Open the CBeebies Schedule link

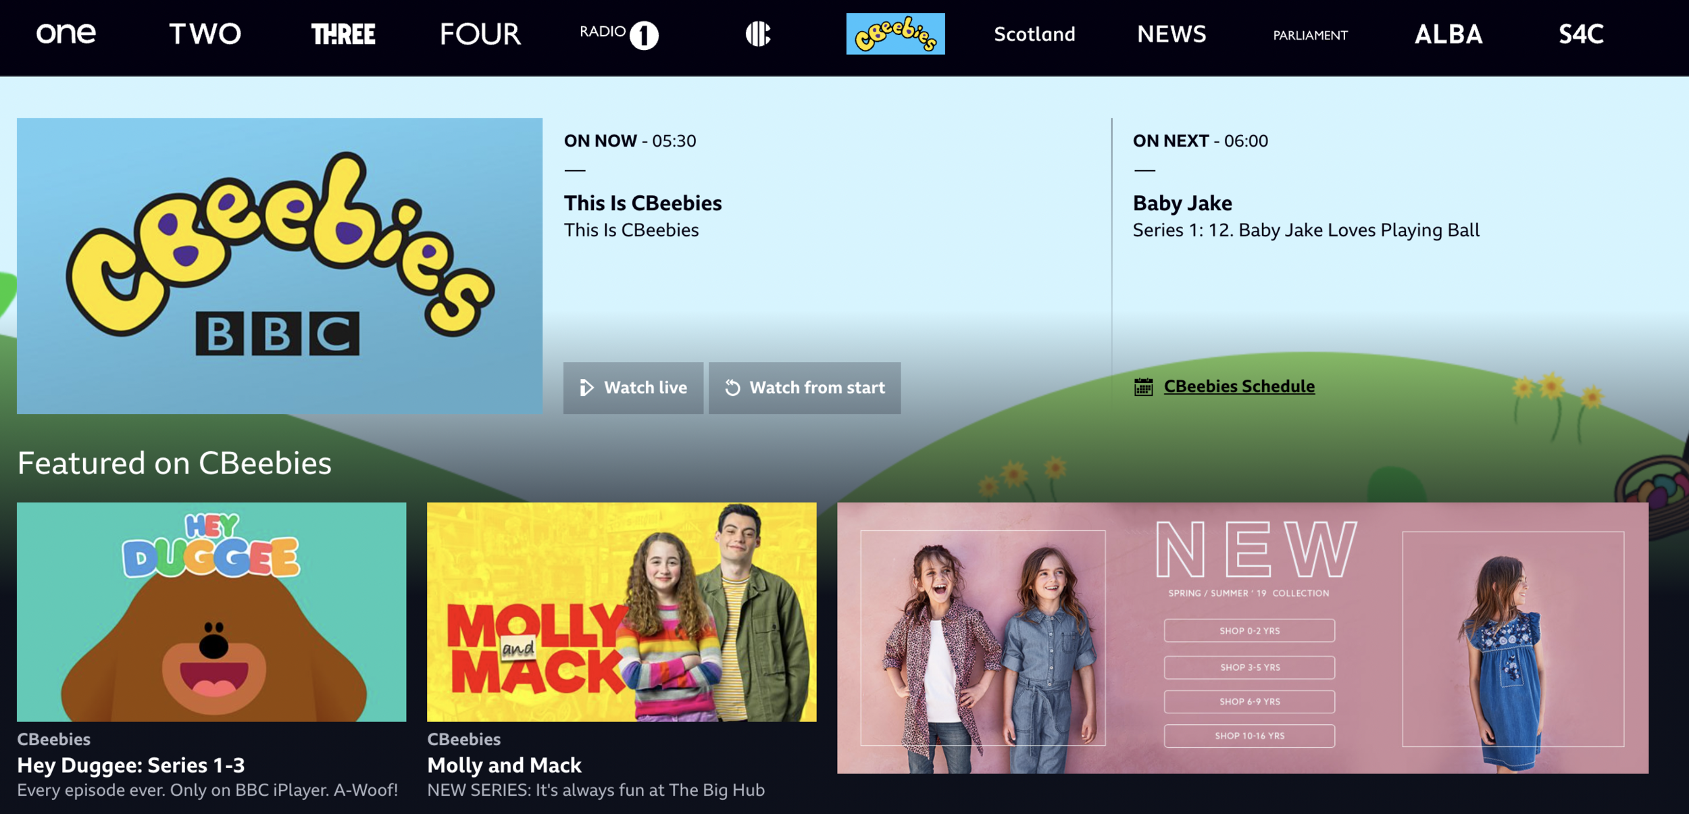[x=1239, y=386]
